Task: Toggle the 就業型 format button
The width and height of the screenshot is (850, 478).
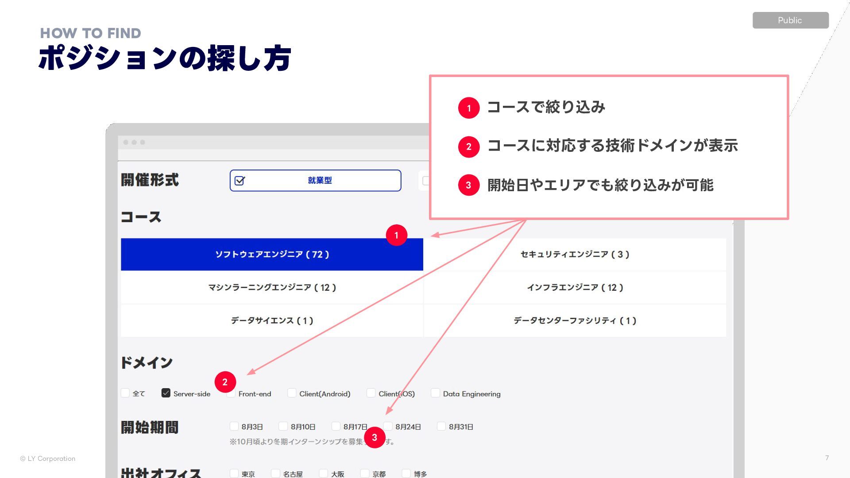Action: 315,181
